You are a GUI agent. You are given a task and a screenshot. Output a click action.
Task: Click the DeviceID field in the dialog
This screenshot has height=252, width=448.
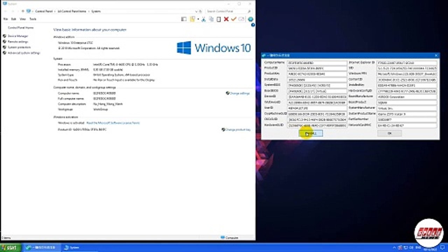point(317,97)
